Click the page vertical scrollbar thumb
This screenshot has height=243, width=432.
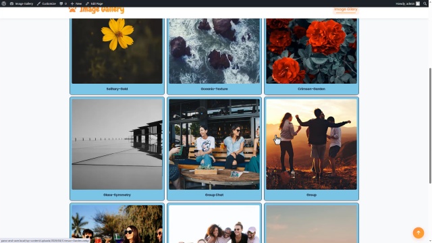(x=430, y=126)
